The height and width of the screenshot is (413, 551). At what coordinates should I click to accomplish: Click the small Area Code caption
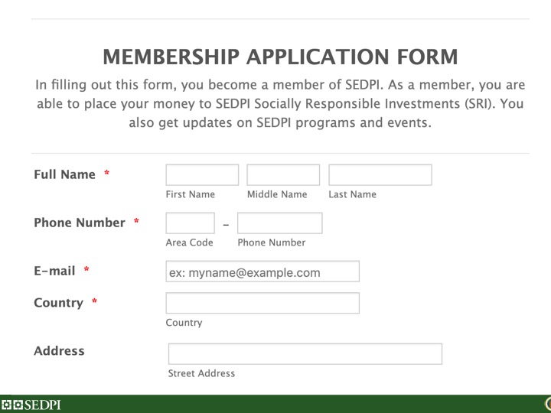click(189, 242)
